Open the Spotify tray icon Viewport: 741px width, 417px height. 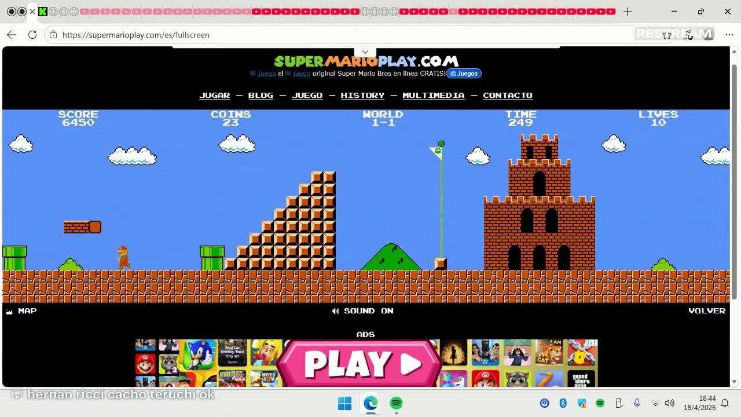coord(600,403)
